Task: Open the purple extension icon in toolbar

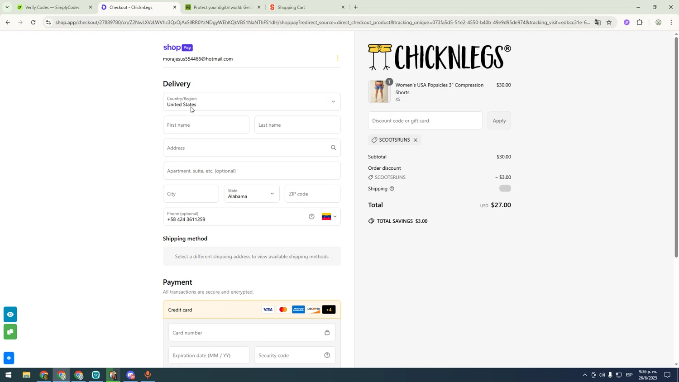Action: point(626,22)
